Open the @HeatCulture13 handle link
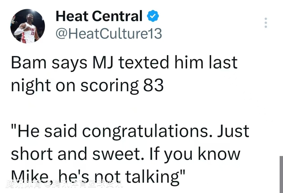The width and height of the screenshot is (283, 193). [109, 33]
